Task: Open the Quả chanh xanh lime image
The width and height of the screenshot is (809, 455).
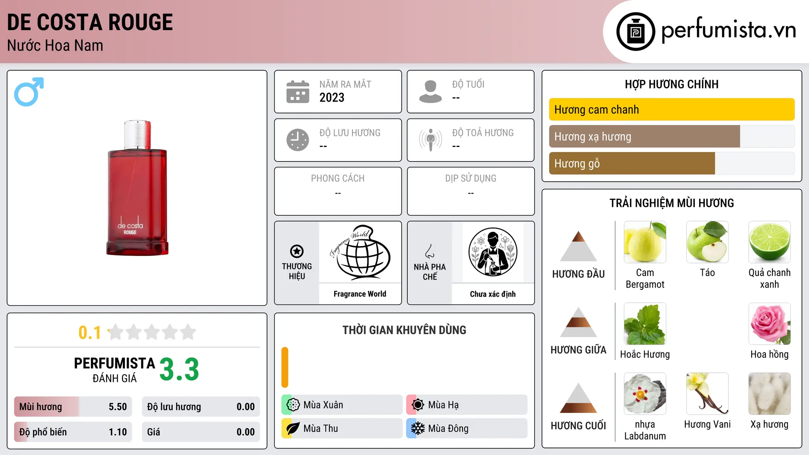Action: tap(769, 242)
